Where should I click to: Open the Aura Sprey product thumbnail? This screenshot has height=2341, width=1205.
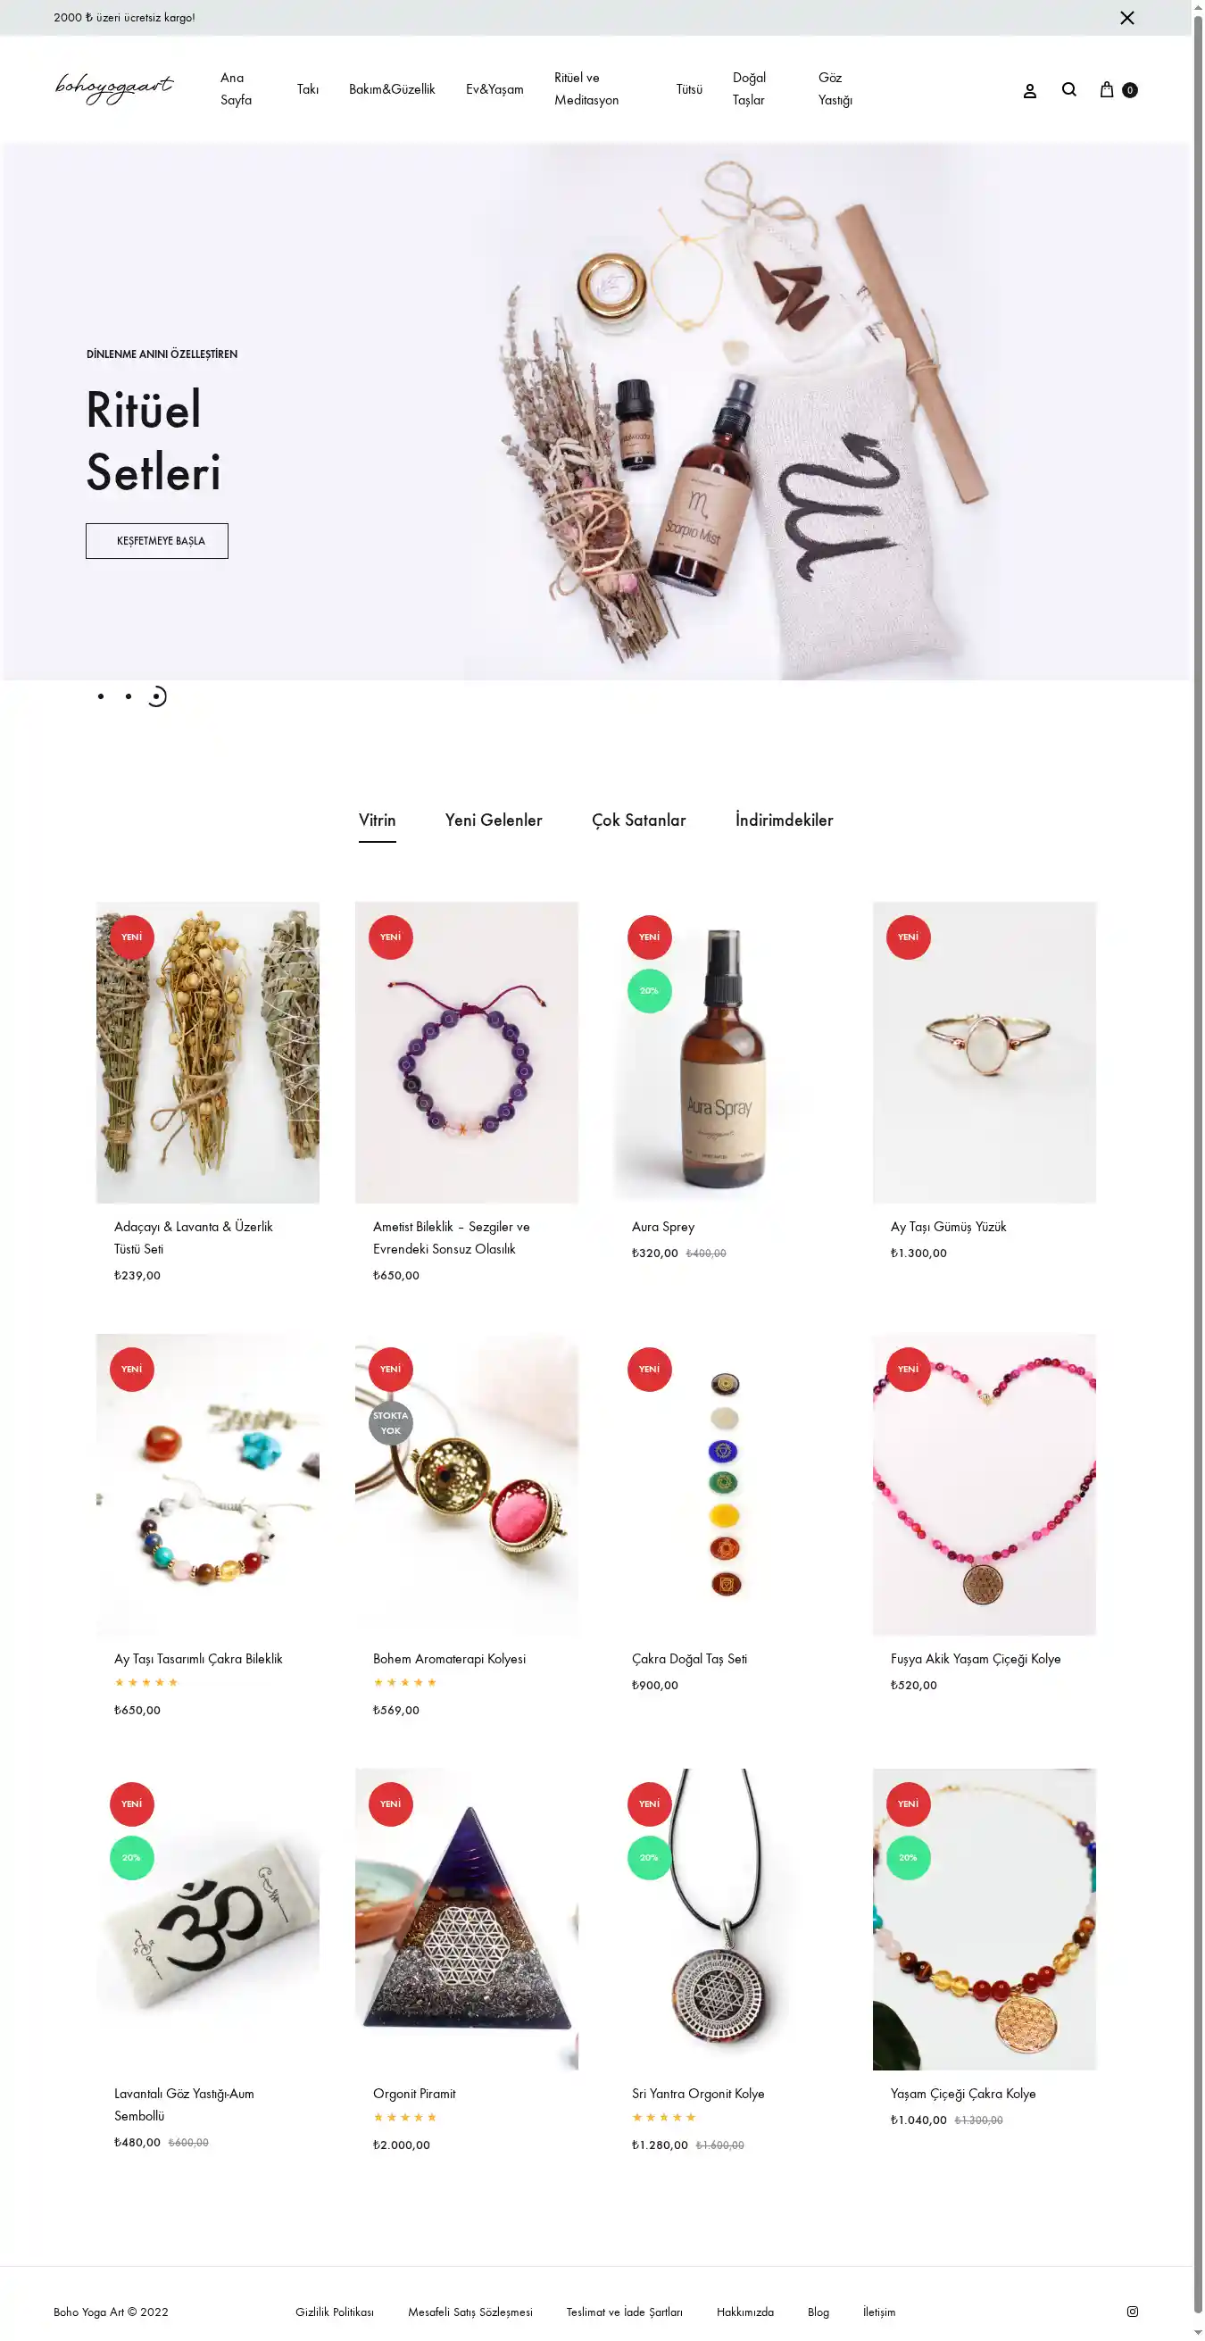click(725, 1053)
